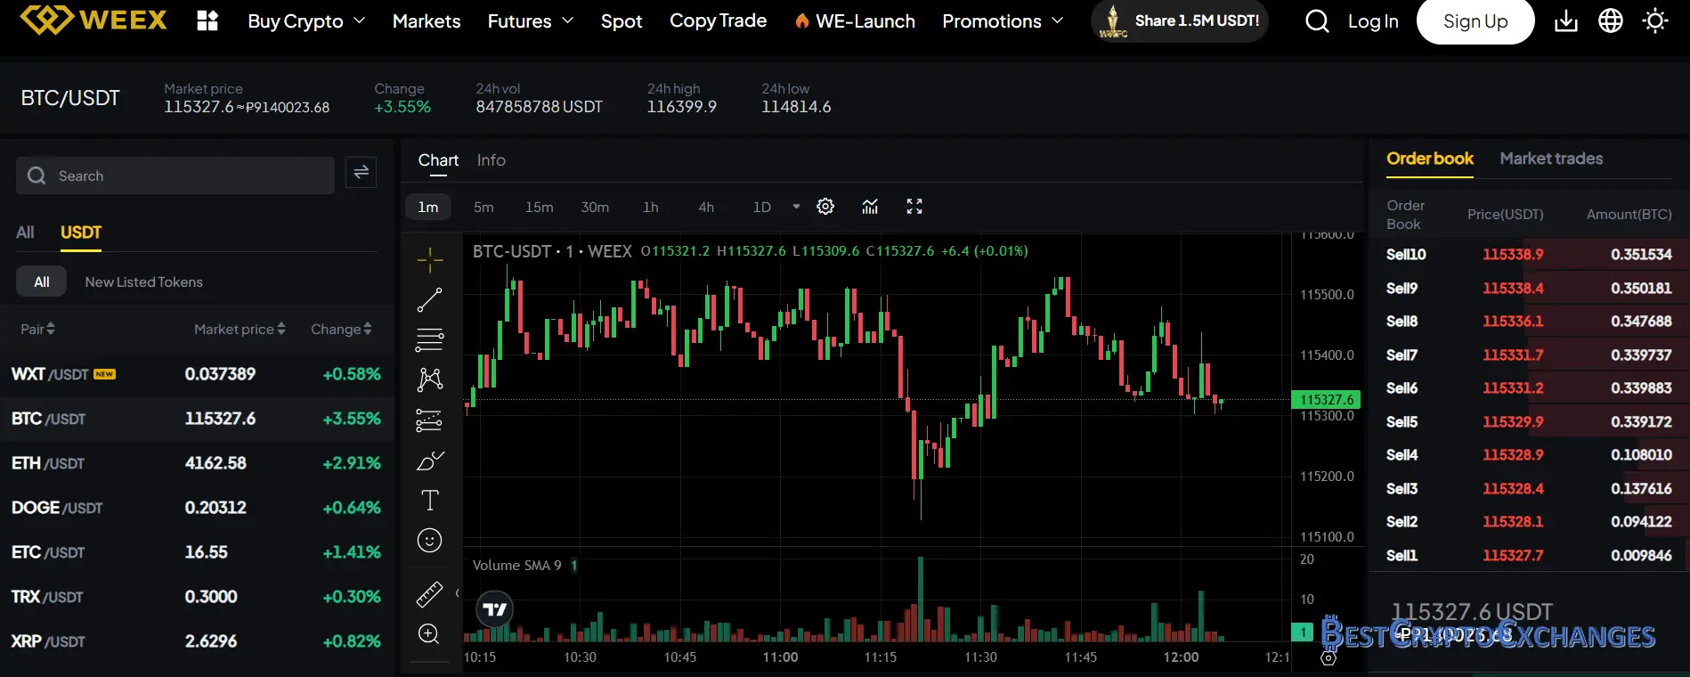
Task: Open the chart indicators icon
Action: click(x=870, y=207)
